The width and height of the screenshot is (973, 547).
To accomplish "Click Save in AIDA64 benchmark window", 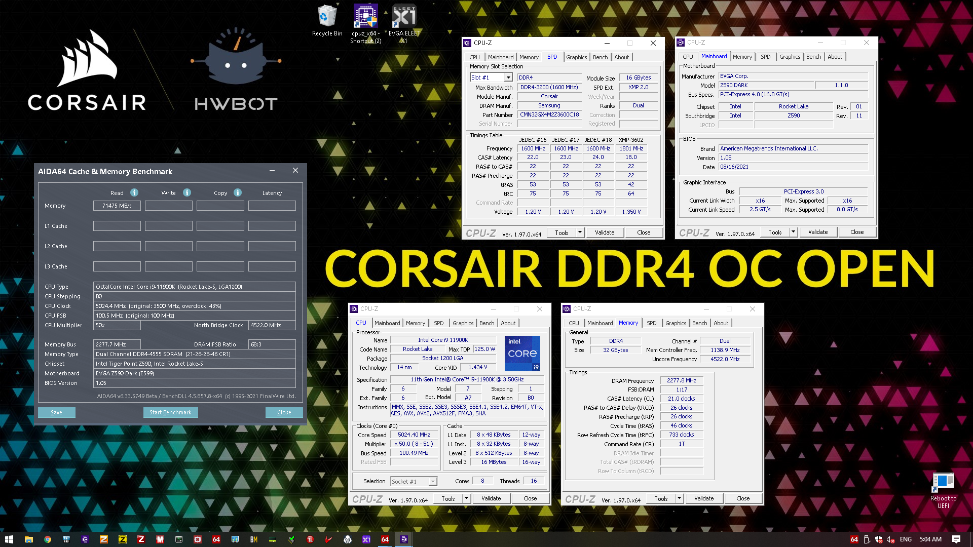I will [x=56, y=412].
